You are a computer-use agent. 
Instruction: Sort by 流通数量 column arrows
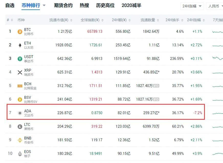pos(158,20)
